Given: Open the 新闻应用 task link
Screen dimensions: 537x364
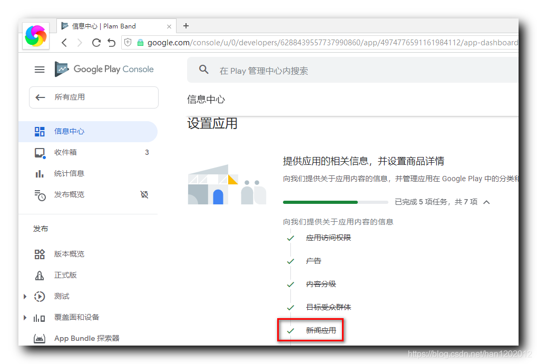Looking at the screenshot, I should [x=321, y=330].
